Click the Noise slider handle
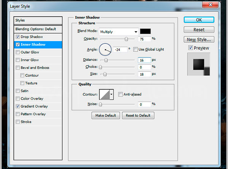Image resolution: width=228 pixels, height=169 pixels. coord(100,104)
